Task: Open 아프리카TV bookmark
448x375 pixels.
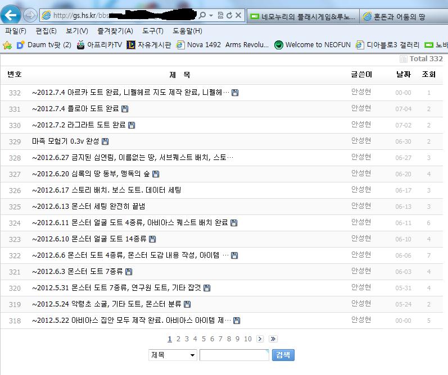Action: tap(99, 45)
